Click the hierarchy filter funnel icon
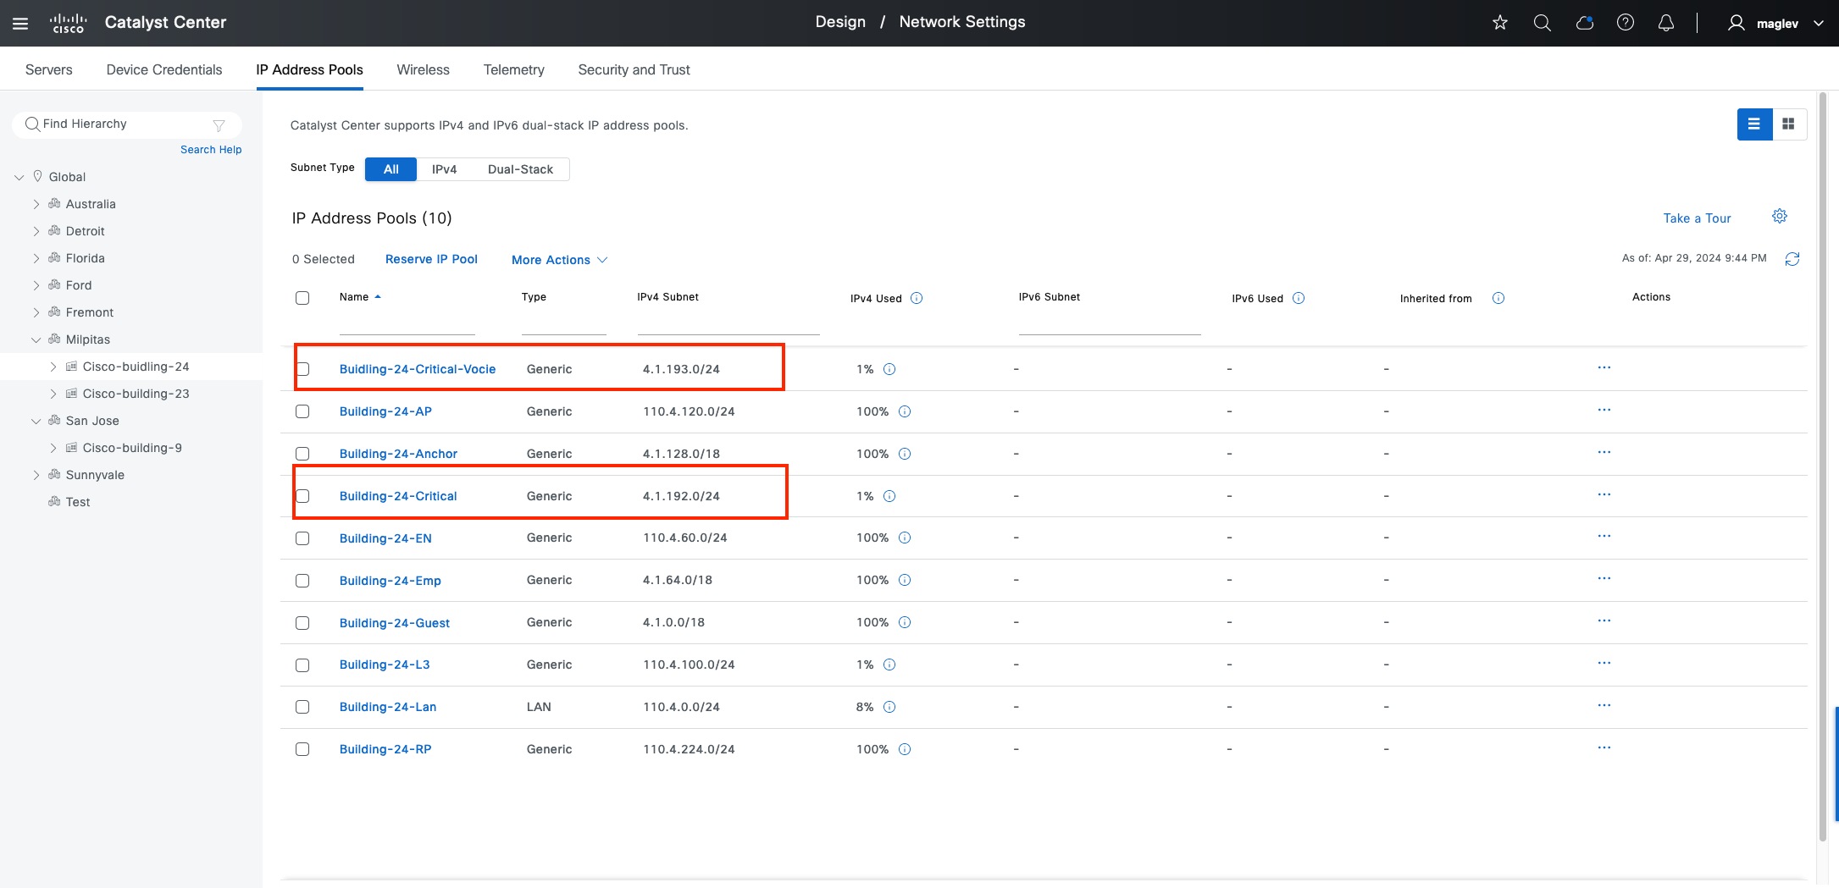The image size is (1839, 888). [219, 125]
